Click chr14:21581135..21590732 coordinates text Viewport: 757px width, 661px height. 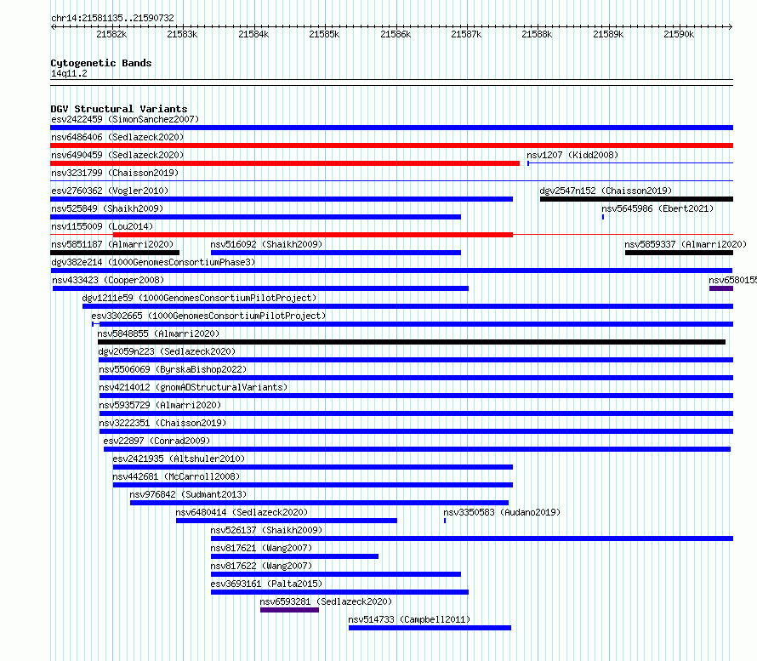tap(112, 19)
